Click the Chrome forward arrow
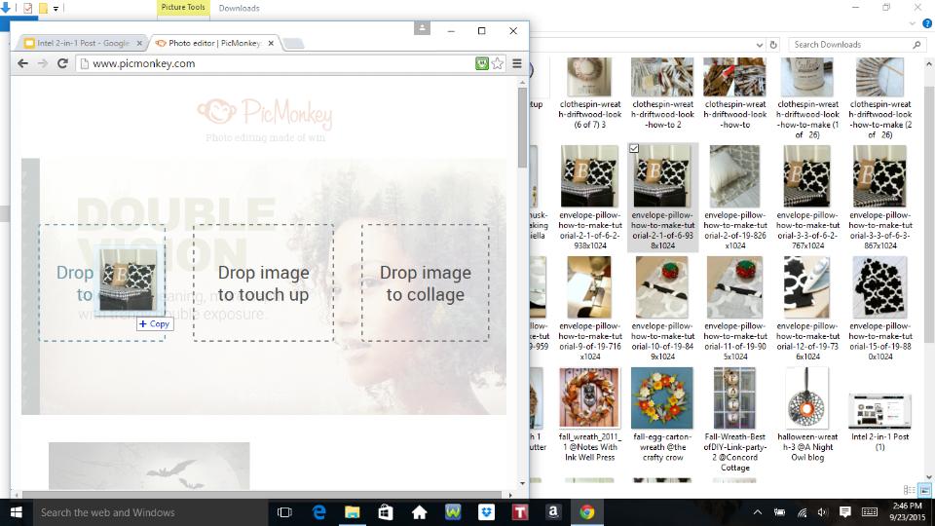Viewport: 935px width, 526px height. pyautogui.click(x=42, y=63)
